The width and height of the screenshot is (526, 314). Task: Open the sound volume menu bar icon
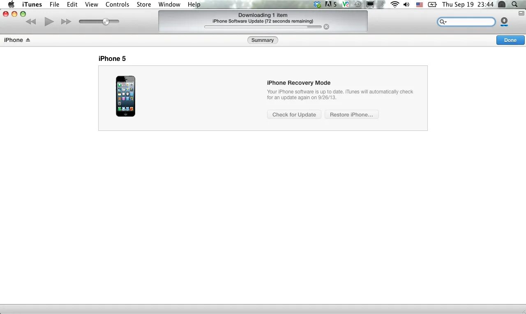[x=406, y=4]
